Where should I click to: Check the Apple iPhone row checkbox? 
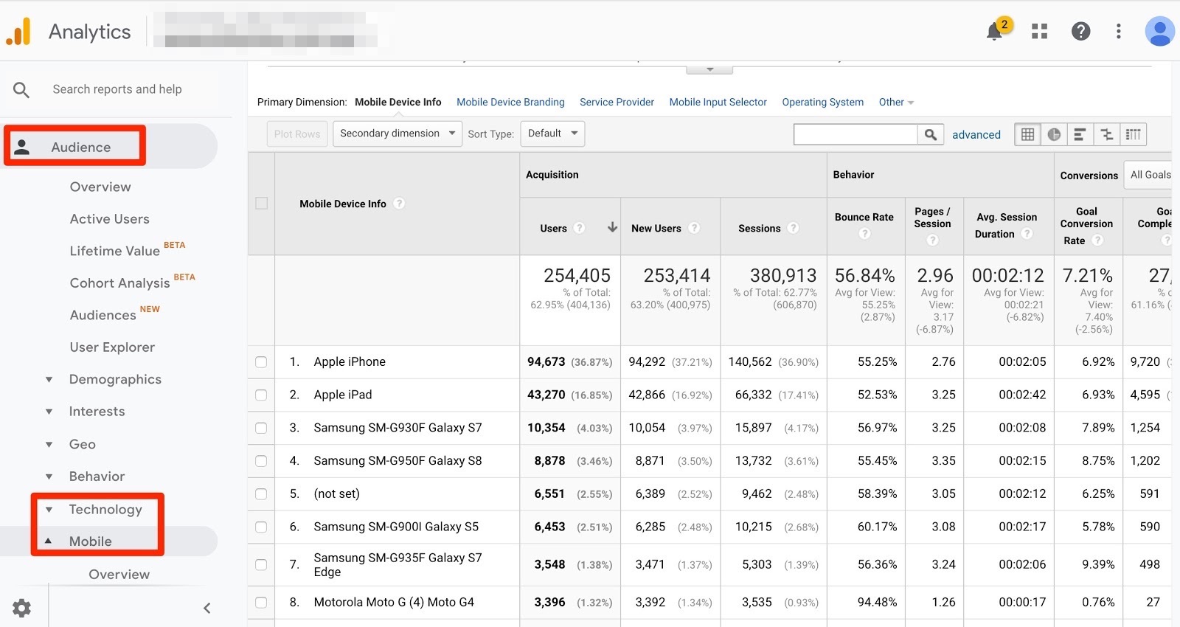[x=261, y=362]
